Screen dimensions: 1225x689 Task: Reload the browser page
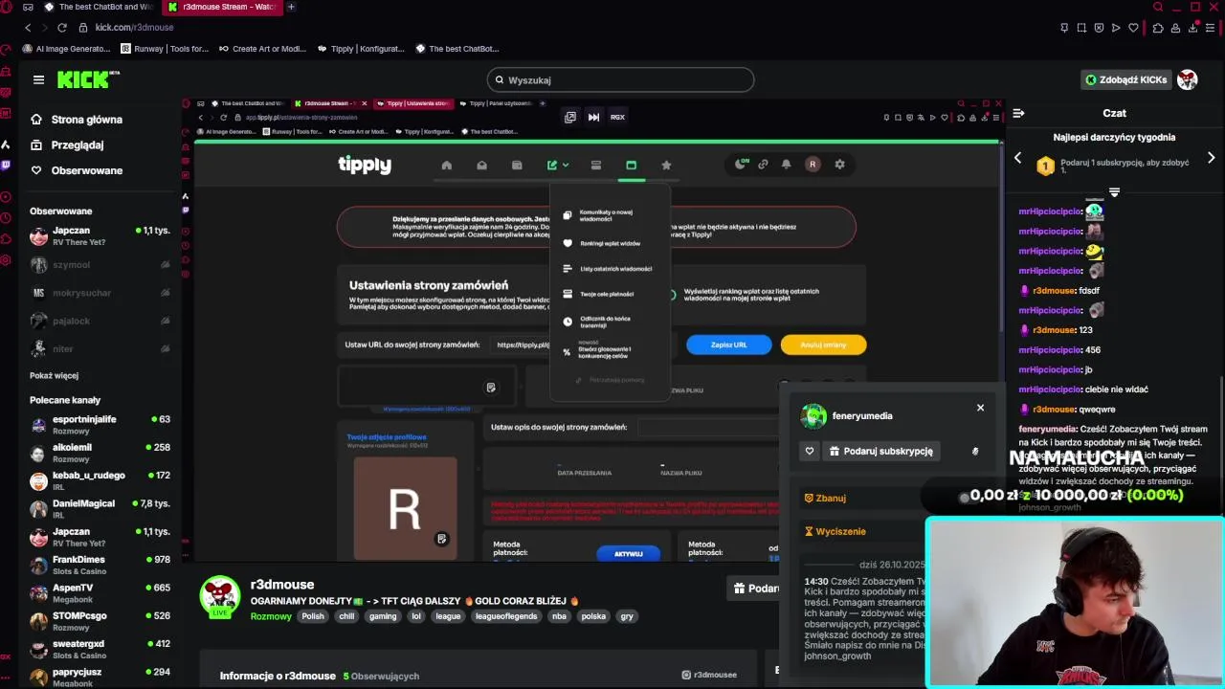tap(62, 28)
